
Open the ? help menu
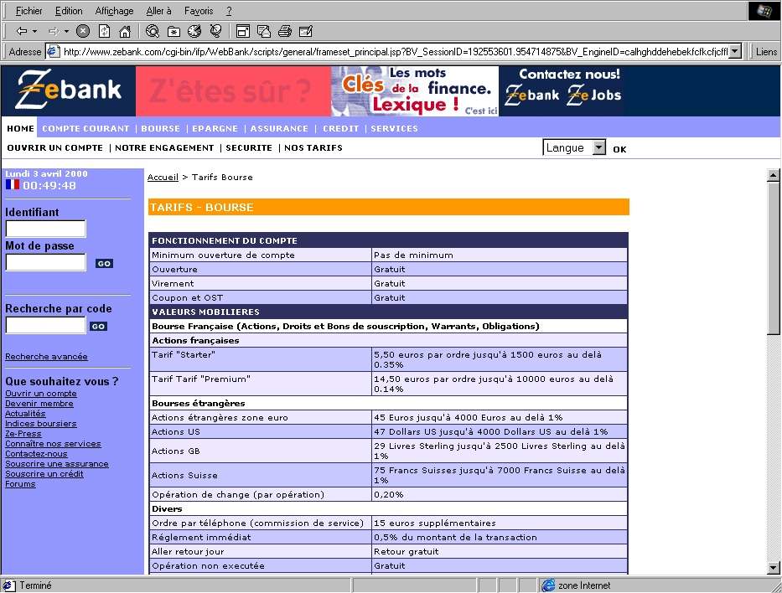[x=229, y=11]
